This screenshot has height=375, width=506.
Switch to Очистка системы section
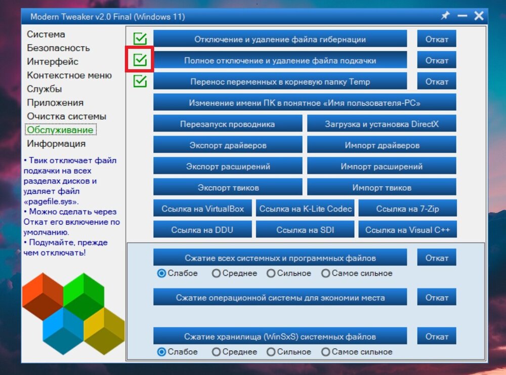(x=66, y=116)
